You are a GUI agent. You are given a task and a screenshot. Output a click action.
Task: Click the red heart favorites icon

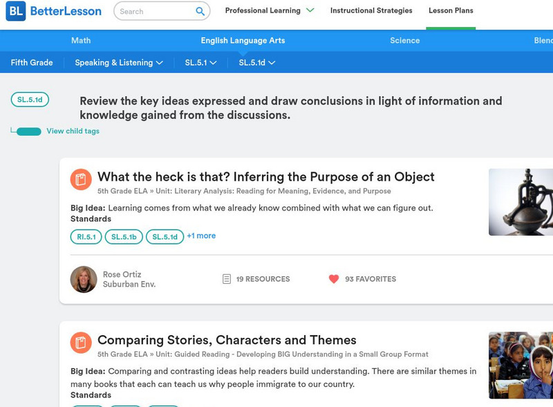(334, 279)
